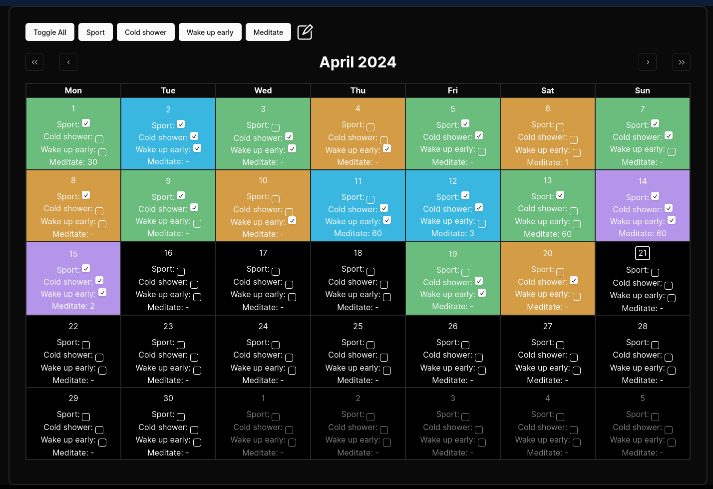Check Cold shower on May 5 greyed cell
Image resolution: width=713 pixels, height=489 pixels.
[669, 430]
